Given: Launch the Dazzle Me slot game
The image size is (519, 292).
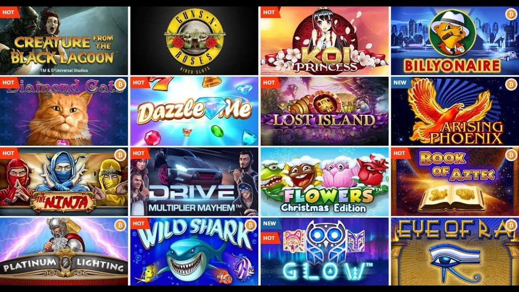Looking at the screenshot, I should (x=194, y=111).
